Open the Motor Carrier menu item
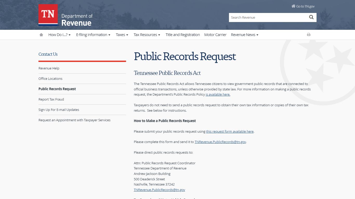This screenshot has height=199, width=355. click(215, 35)
